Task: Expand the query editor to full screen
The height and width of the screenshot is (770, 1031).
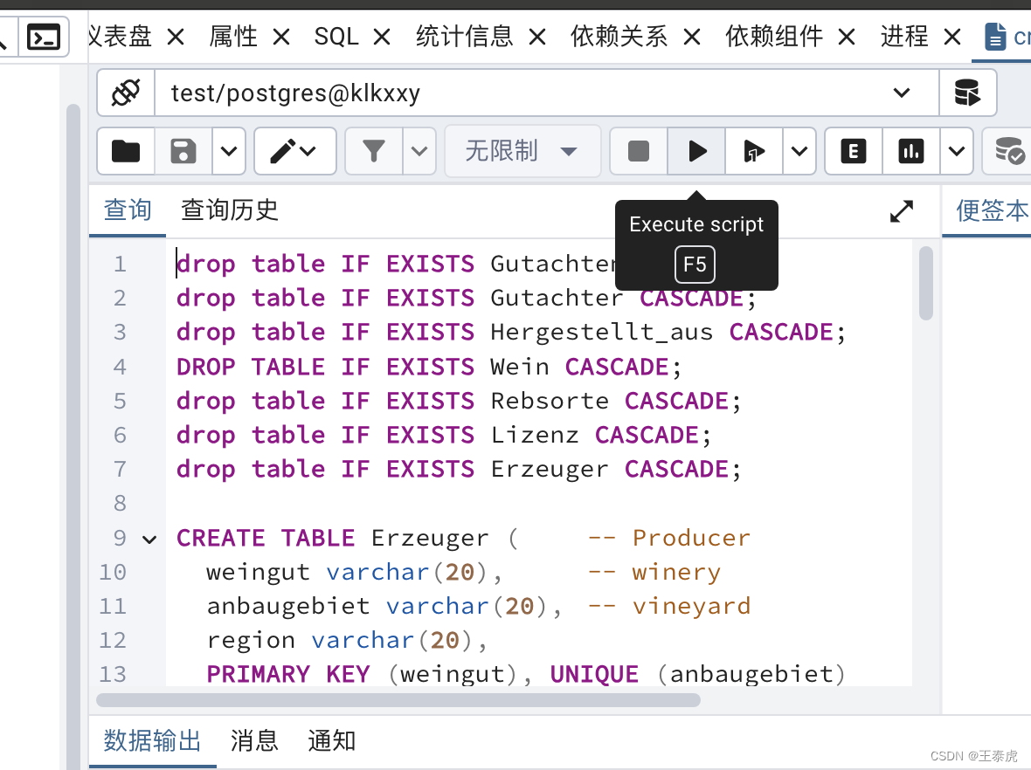Action: pos(901,210)
